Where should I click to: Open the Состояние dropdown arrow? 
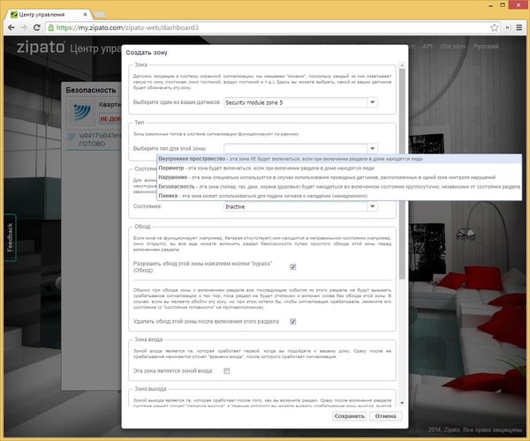[372, 206]
